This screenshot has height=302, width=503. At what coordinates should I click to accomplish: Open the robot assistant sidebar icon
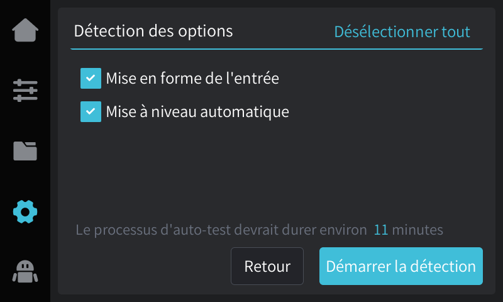pos(25,271)
